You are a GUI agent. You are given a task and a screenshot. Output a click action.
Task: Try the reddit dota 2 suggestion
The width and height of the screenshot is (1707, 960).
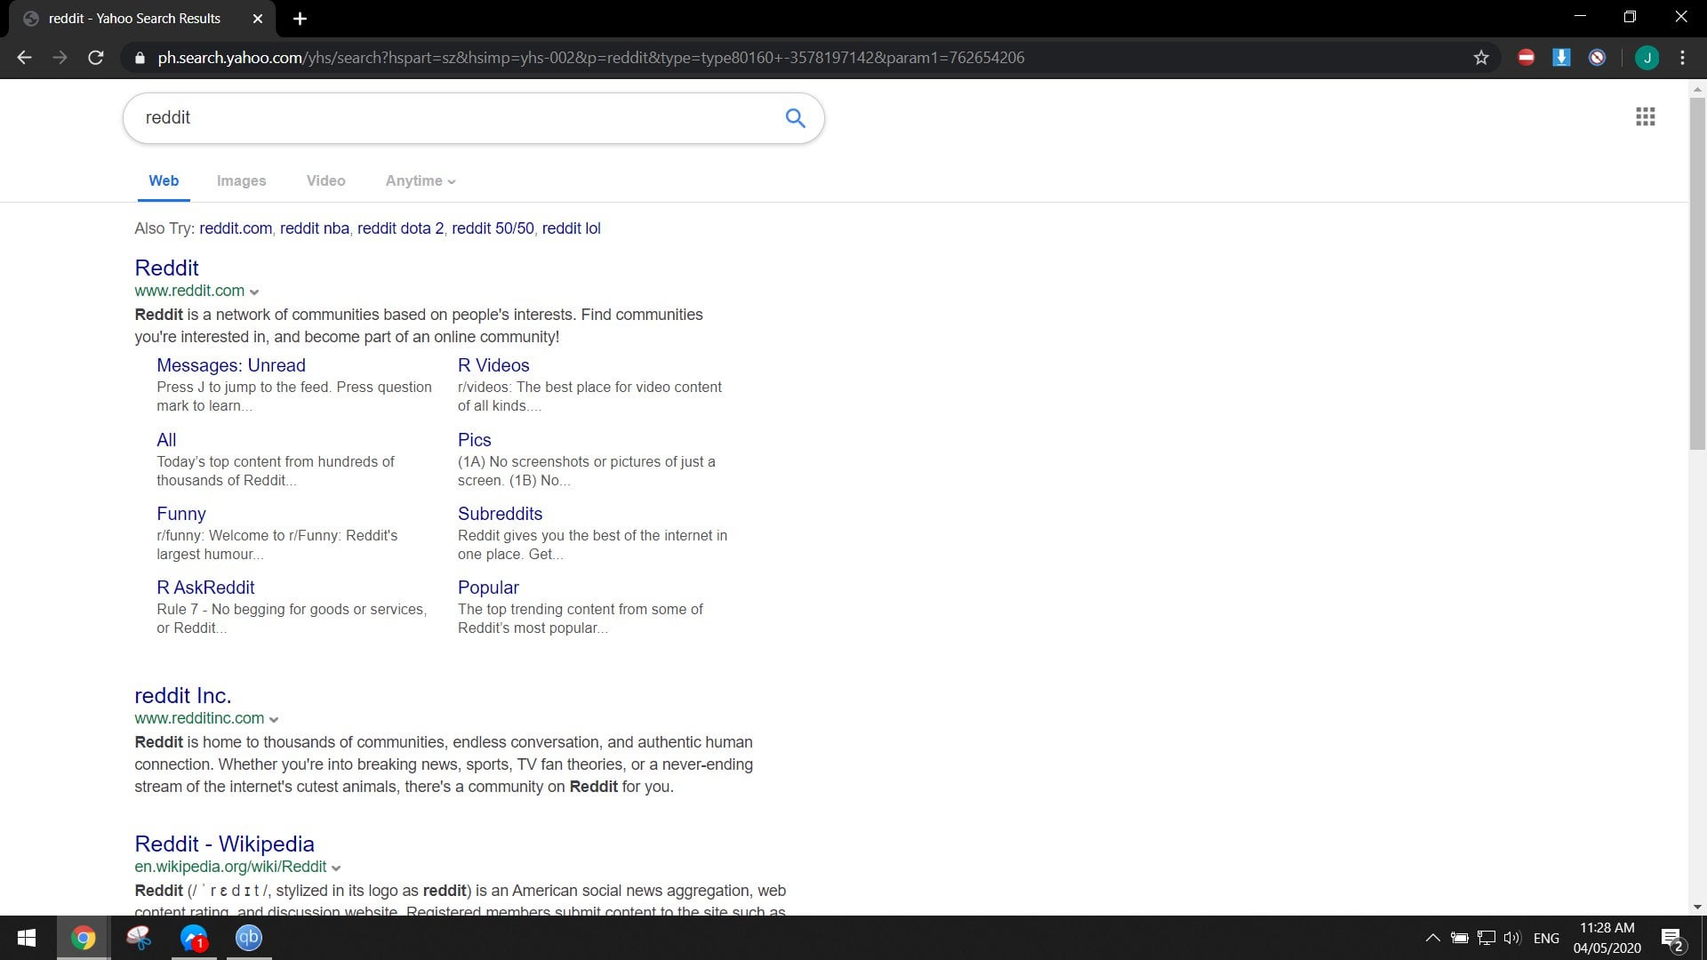coord(400,228)
